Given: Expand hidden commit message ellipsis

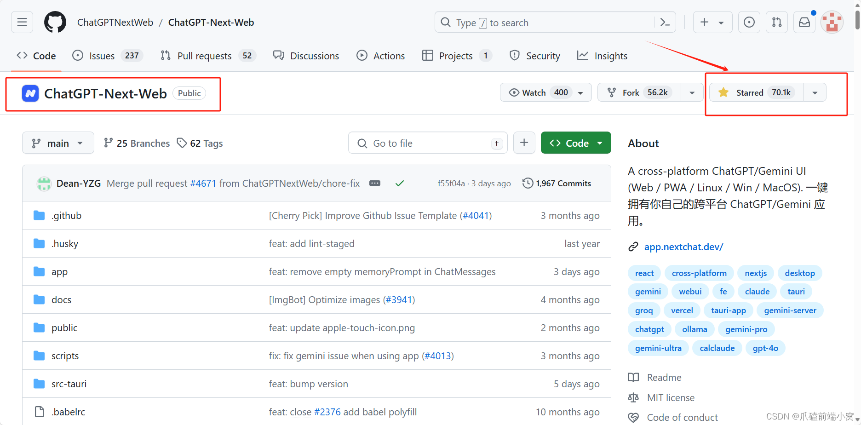Looking at the screenshot, I should point(375,183).
